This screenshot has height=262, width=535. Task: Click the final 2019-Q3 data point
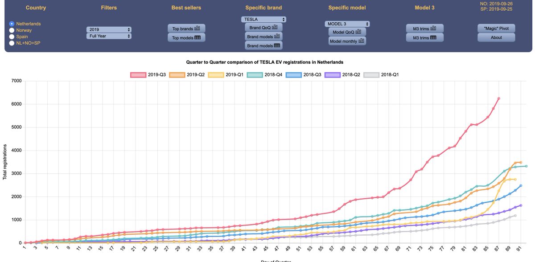tap(499, 98)
